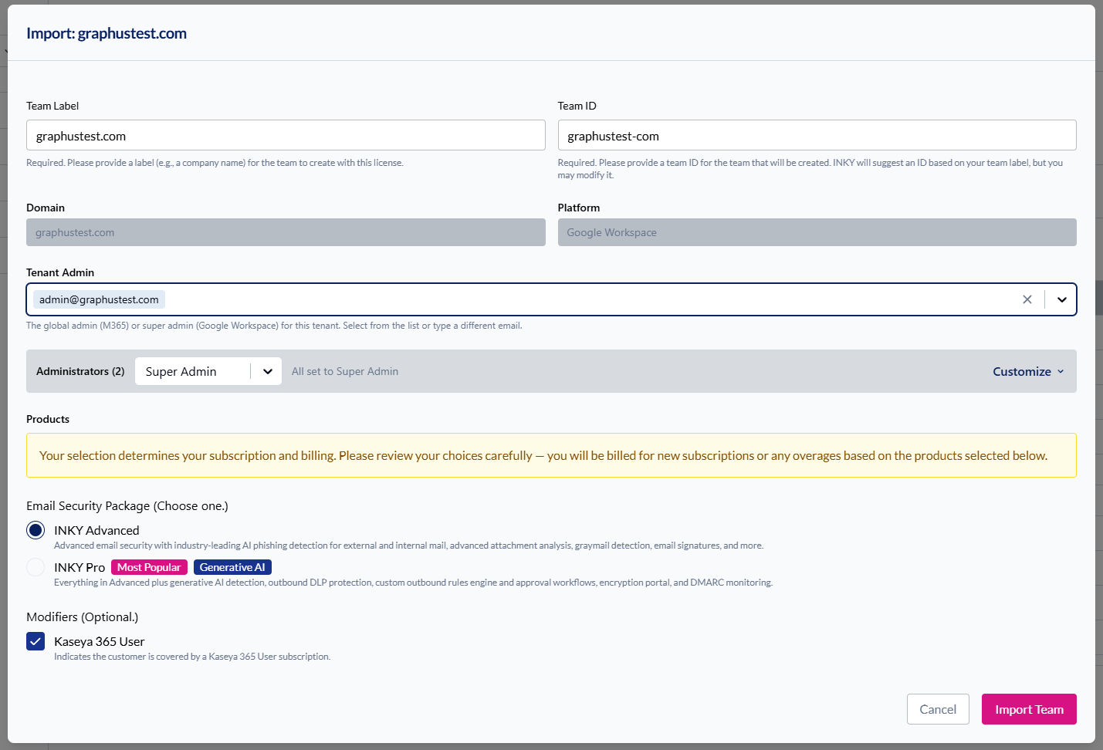Click the yellow billing warning banner
This screenshot has height=750, width=1103.
(x=551, y=455)
